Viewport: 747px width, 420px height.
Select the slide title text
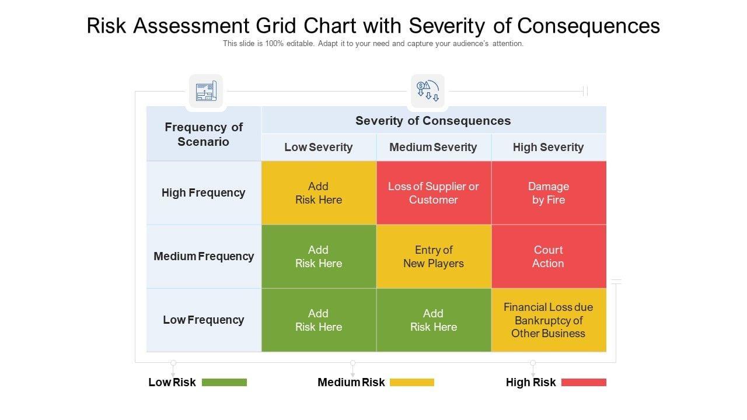373,26
